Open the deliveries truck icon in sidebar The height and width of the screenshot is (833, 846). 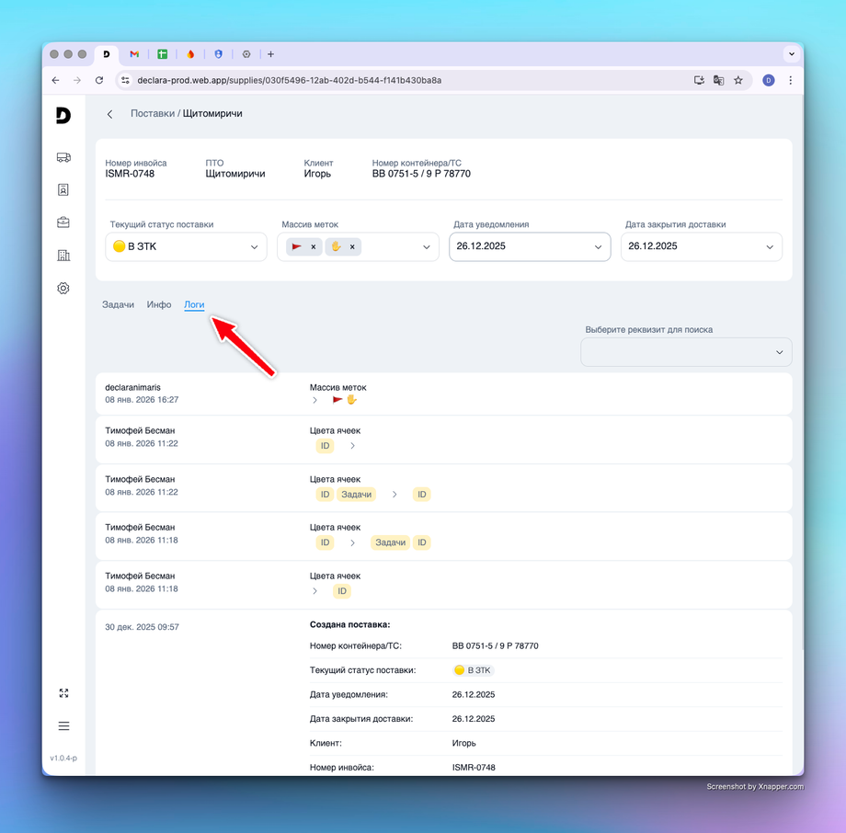point(63,157)
